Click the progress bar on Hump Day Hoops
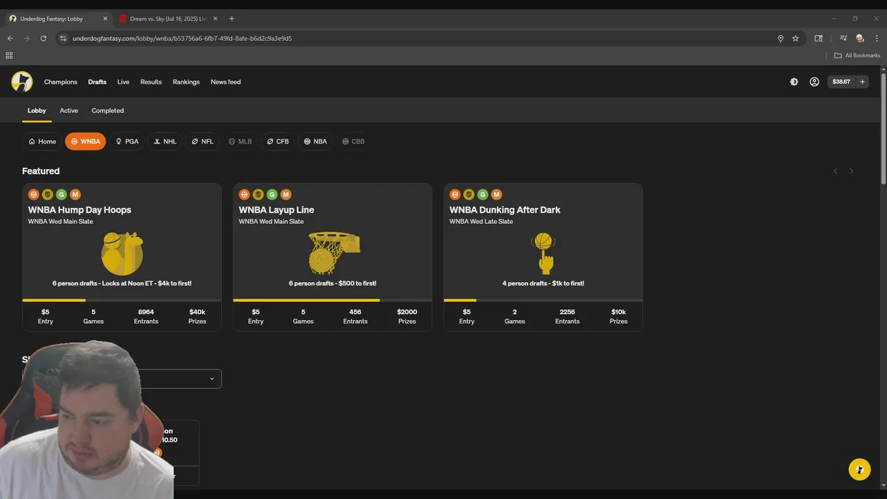This screenshot has height=499, width=887. [x=122, y=300]
